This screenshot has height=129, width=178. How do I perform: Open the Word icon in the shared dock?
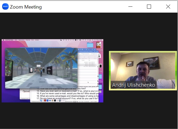[50, 101]
